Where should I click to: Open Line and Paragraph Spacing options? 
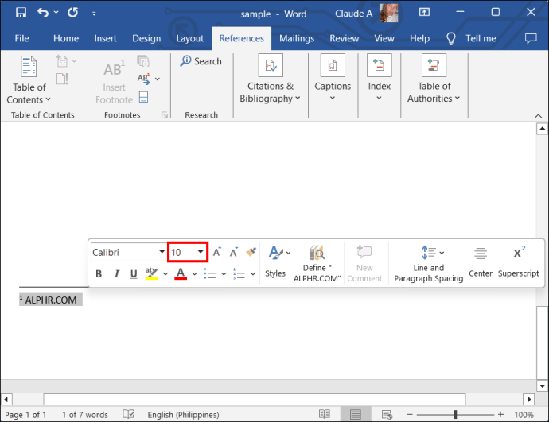429,263
